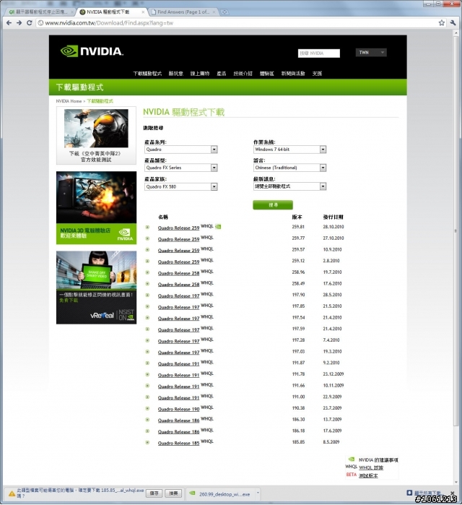
Task: Click 測試版本 beta legend link
Action: (x=368, y=475)
